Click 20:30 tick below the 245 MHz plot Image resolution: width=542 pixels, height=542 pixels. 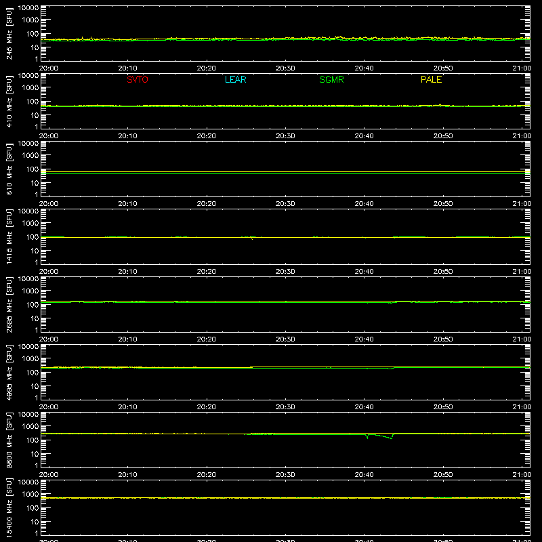tap(285, 68)
